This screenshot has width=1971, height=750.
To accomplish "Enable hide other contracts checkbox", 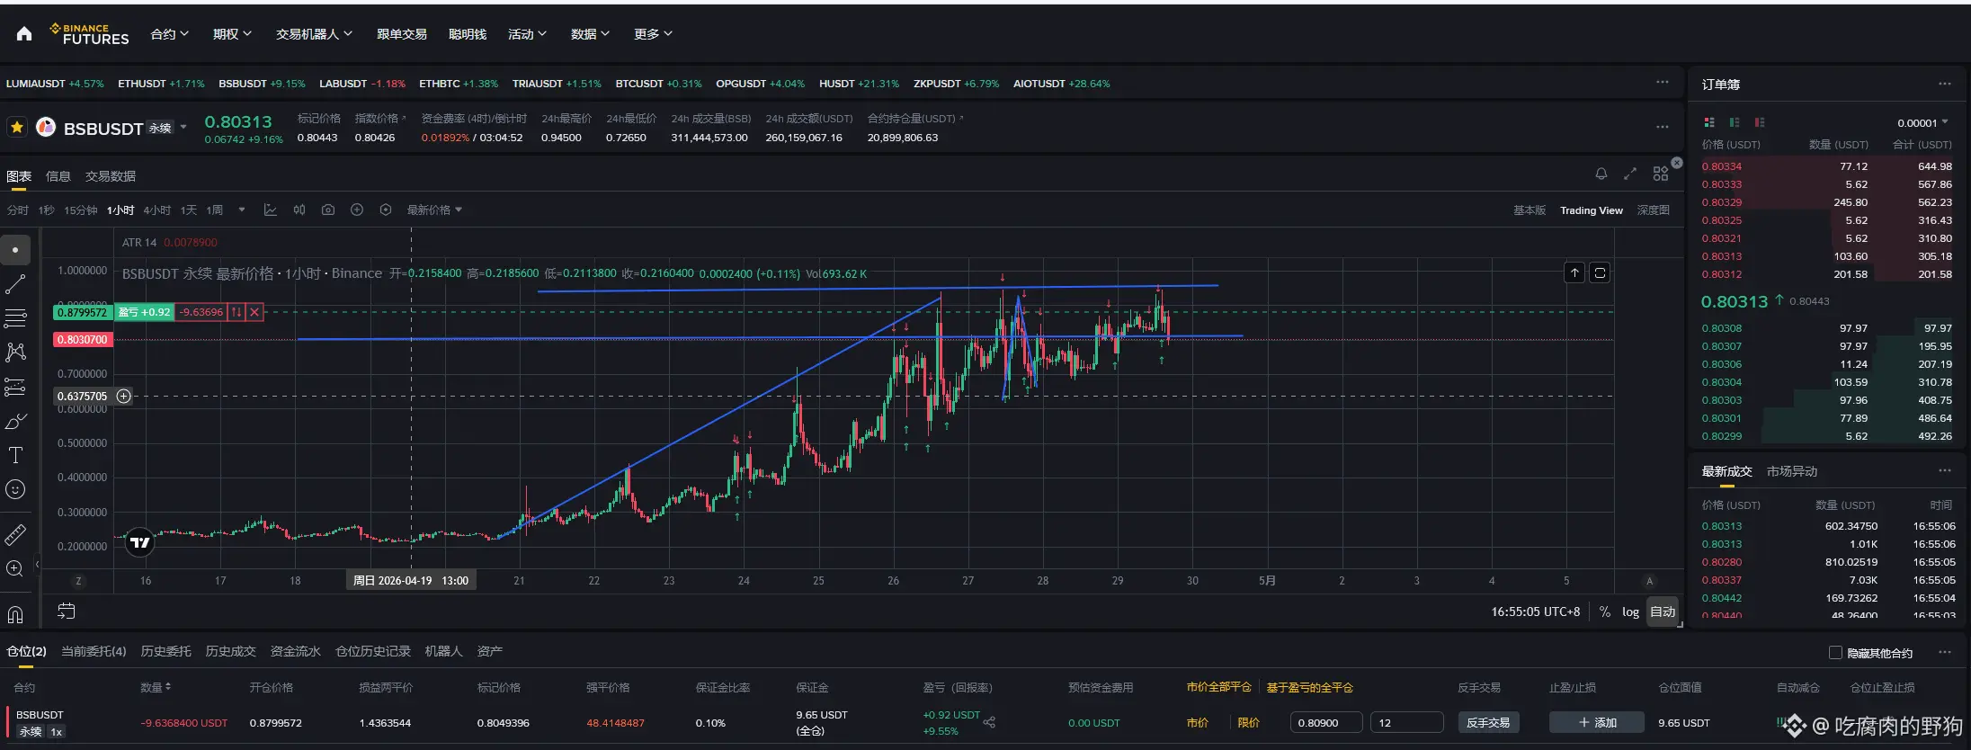I will point(1836,653).
